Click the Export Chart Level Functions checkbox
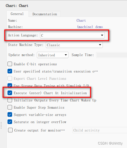This screenshot has height=148, width=127. [x=10, y=78]
